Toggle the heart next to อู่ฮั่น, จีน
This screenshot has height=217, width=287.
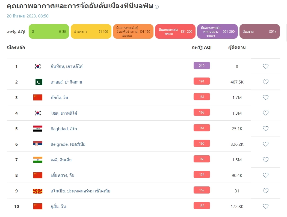(265, 207)
